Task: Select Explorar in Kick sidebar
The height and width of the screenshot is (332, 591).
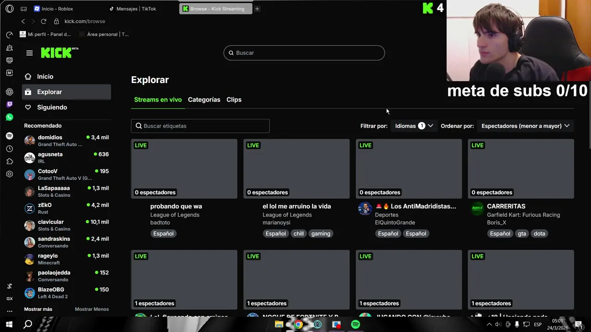Action: (x=66, y=92)
